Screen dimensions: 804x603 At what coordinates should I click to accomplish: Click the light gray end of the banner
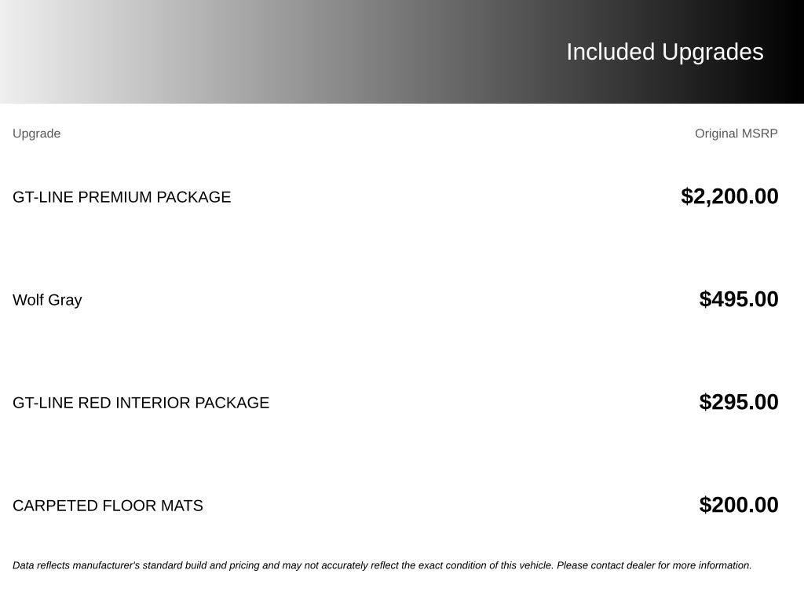coord(31,51)
